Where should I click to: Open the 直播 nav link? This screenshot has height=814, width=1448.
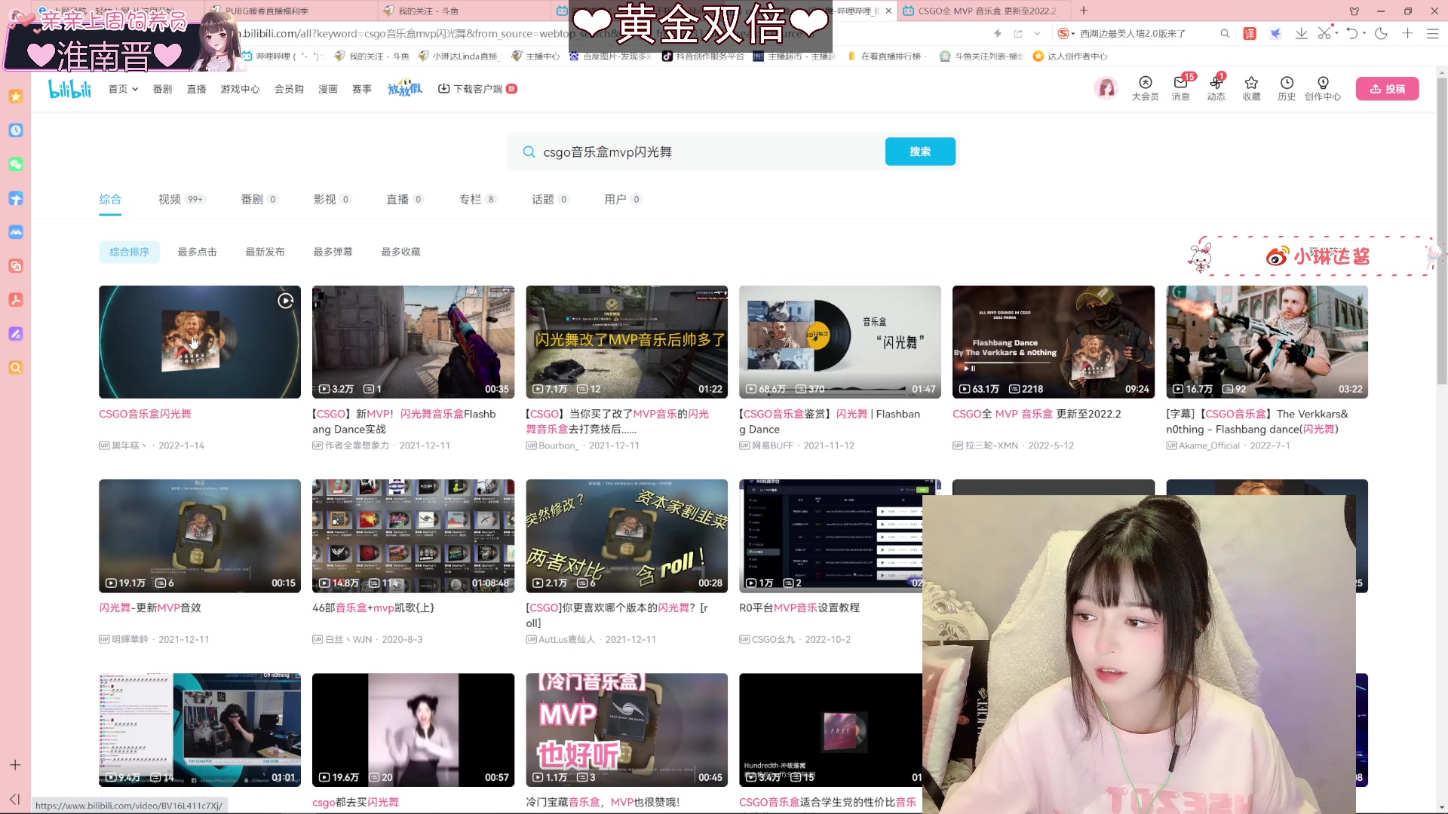click(197, 89)
